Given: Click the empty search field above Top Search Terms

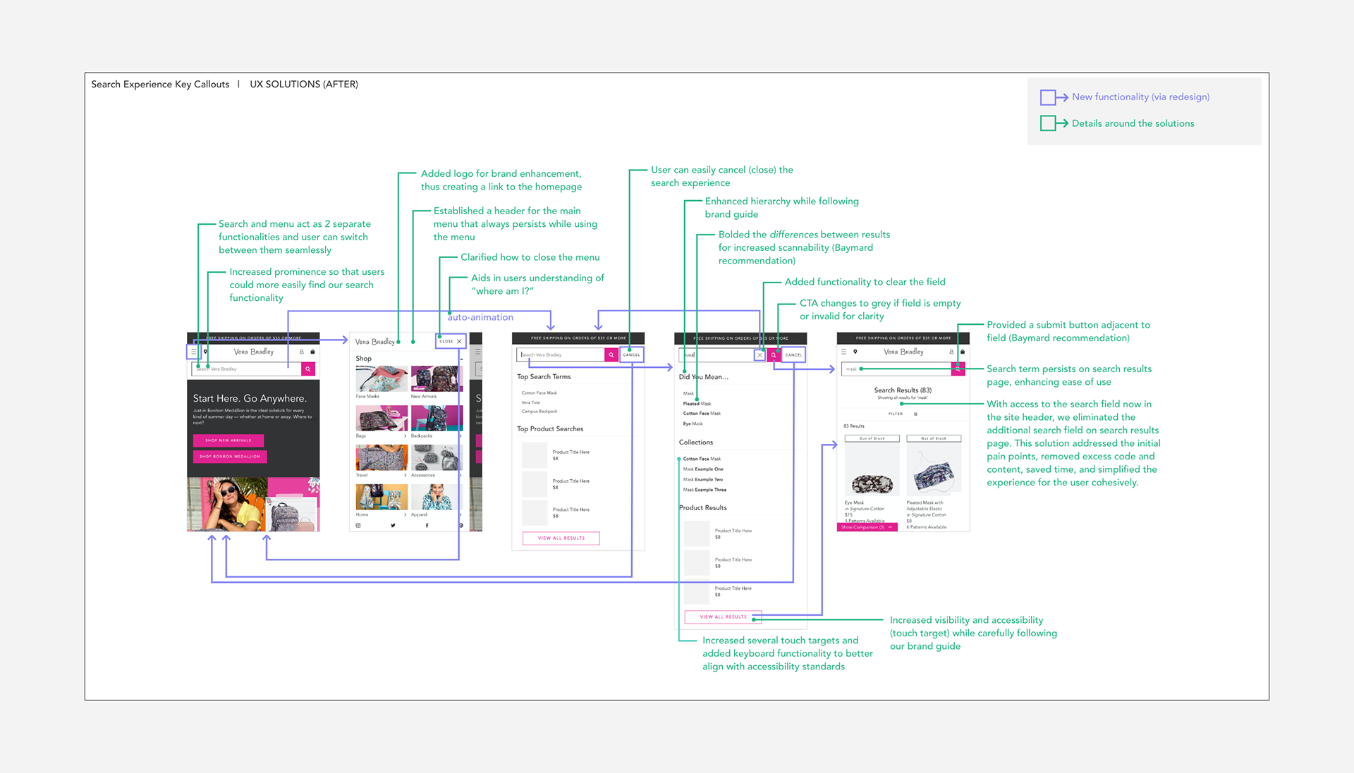Looking at the screenshot, I should (x=561, y=355).
